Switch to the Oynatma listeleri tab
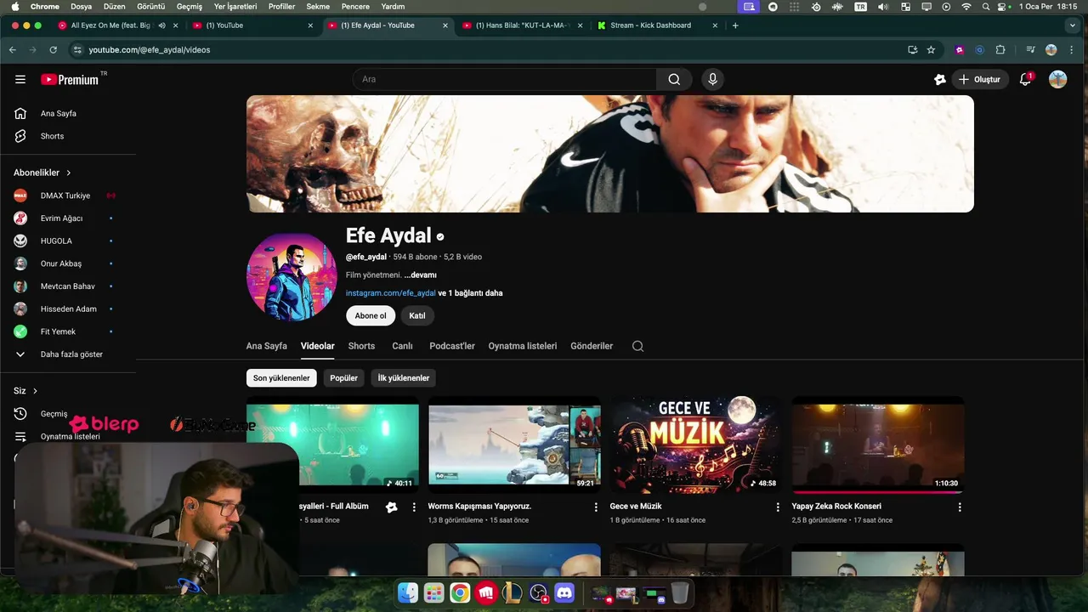The image size is (1088, 612). pyautogui.click(x=523, y=346)
